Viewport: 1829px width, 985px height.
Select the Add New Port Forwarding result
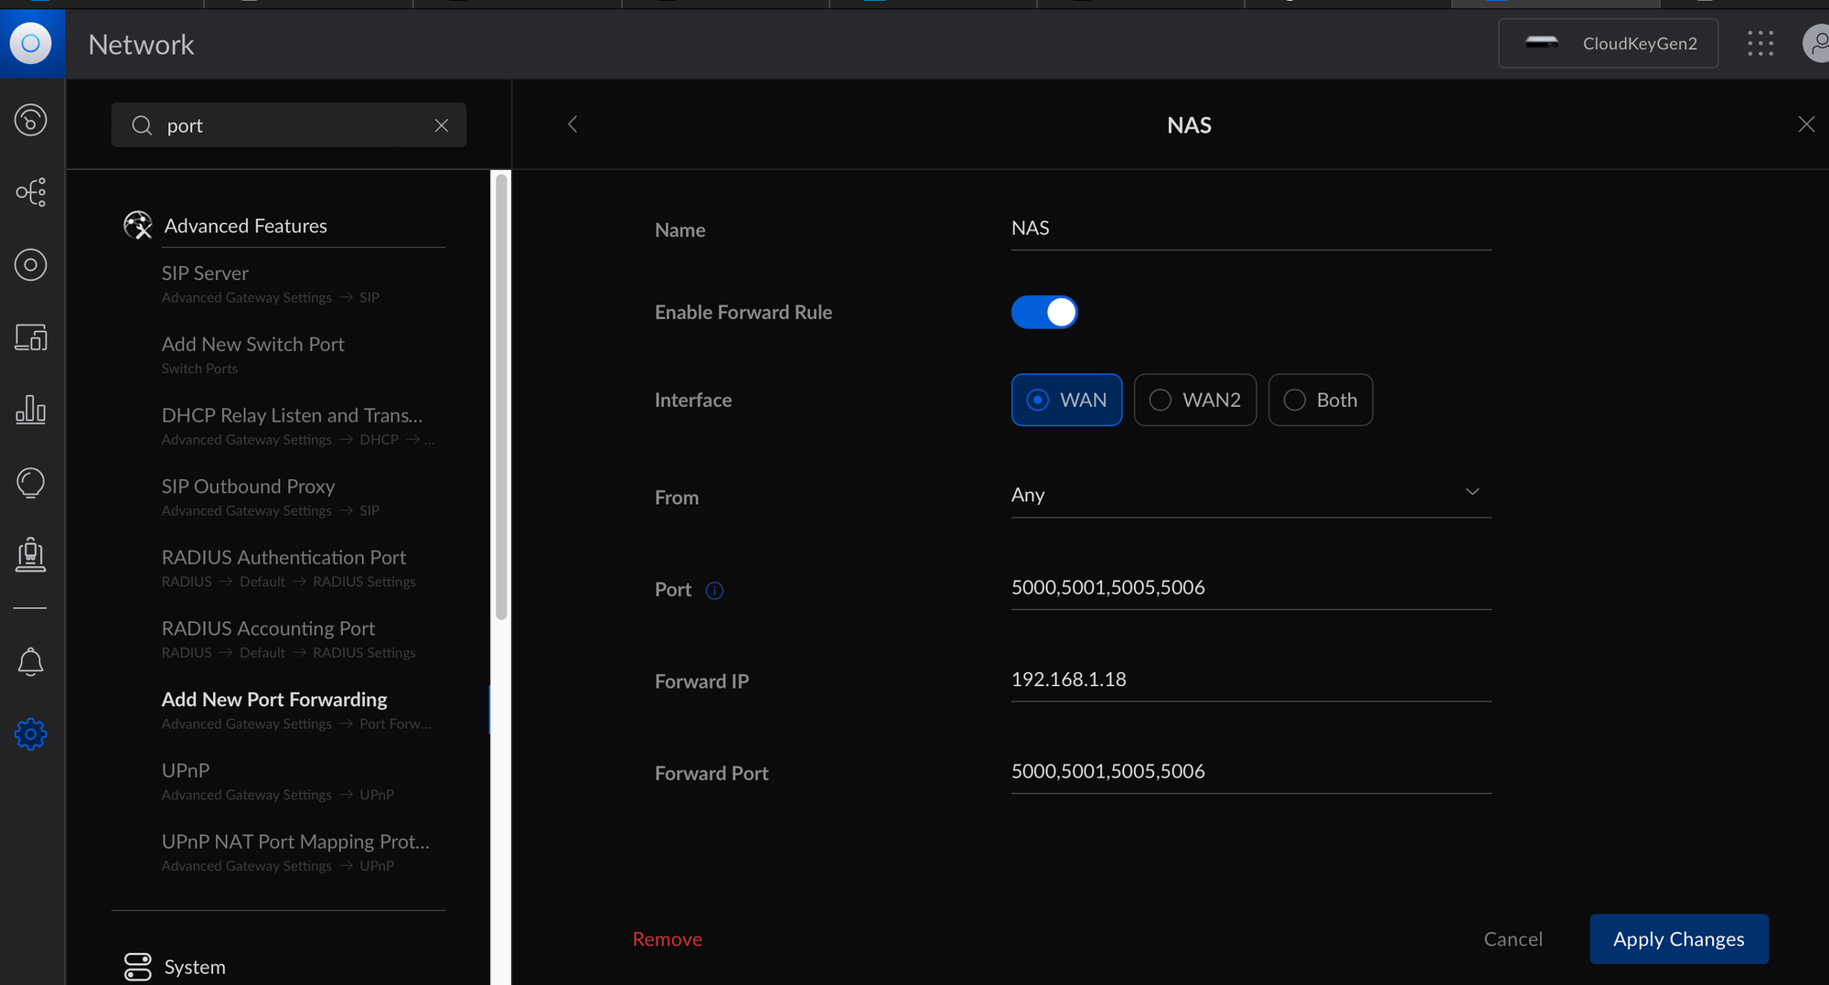tap(273, 699)
